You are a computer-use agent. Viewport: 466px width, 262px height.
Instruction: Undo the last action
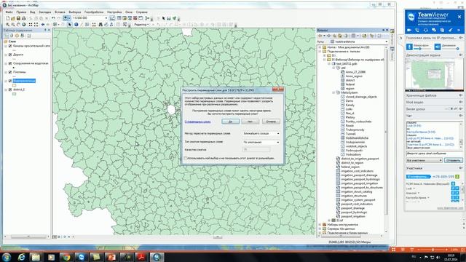pyautogui.click(x=53, y=18)
